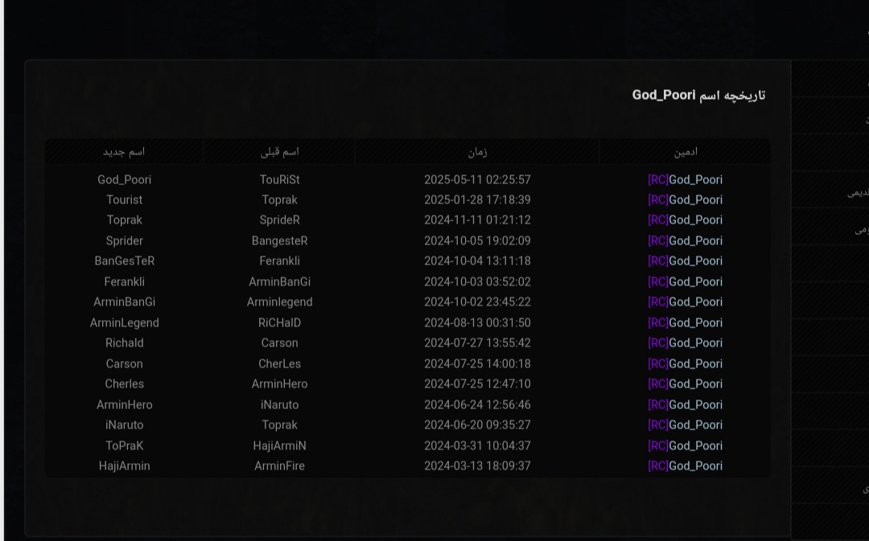Click the زمان column header
The width and height of the screenshot is (869, 541).
pyautogui.click(x=477, y=152)
